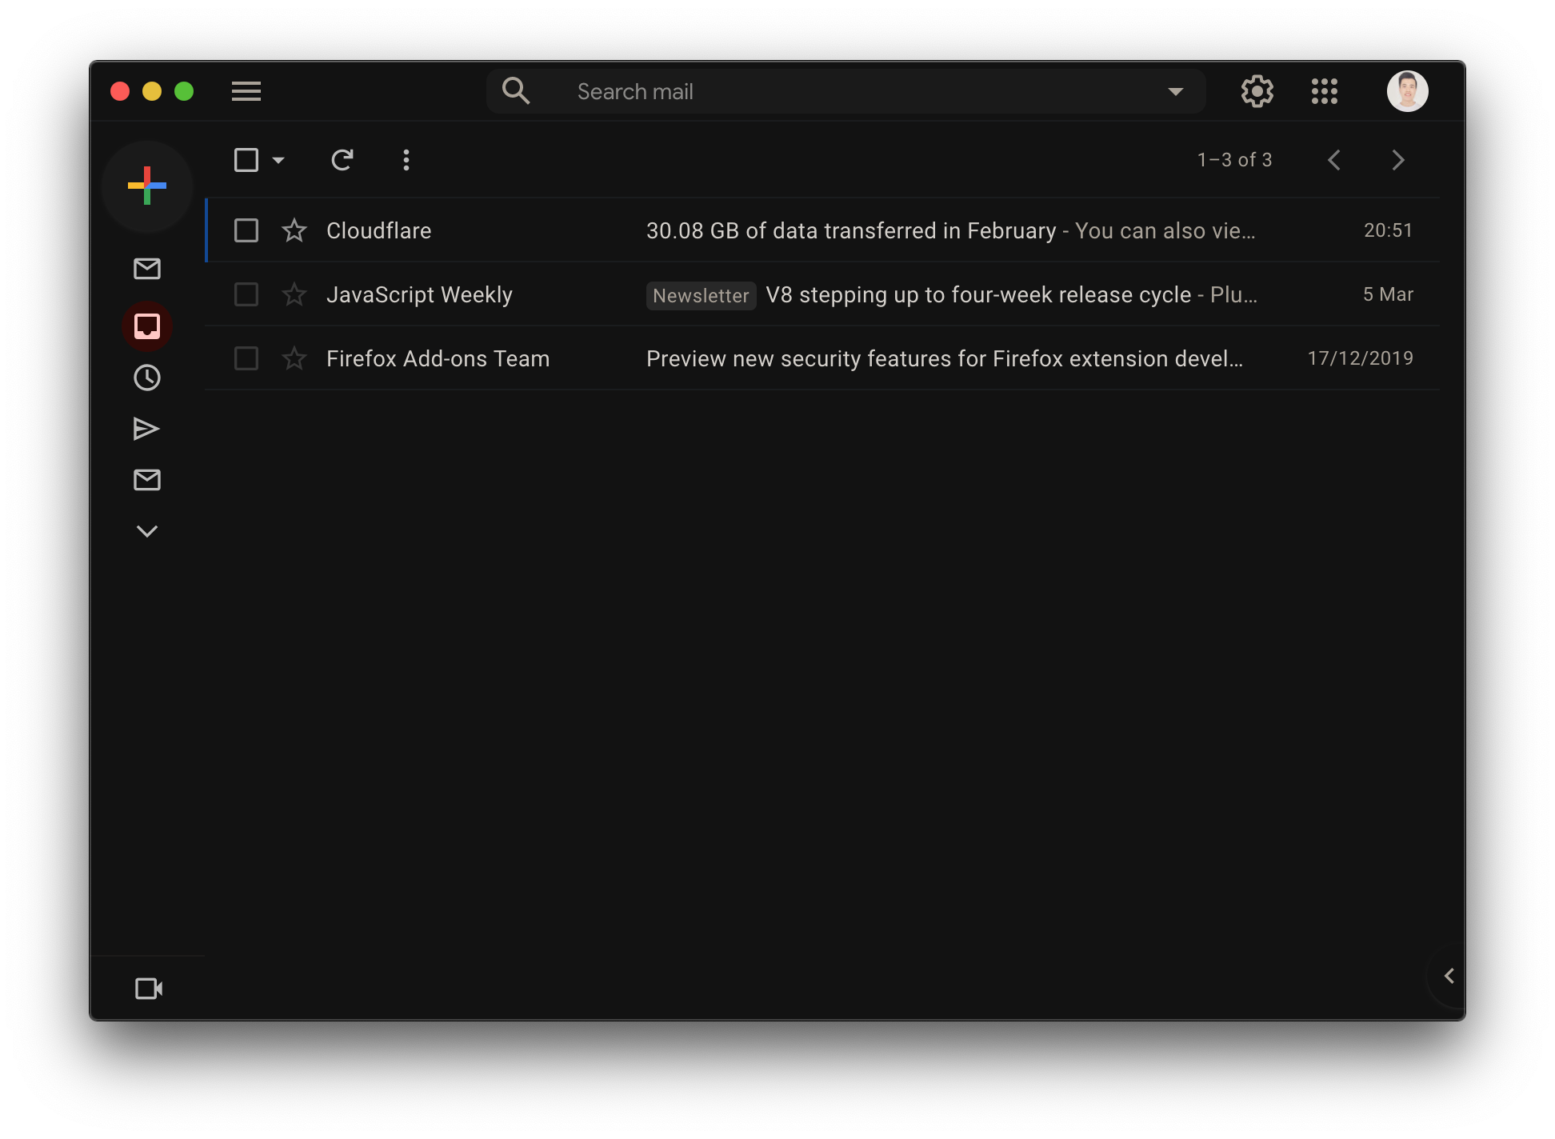Open the settings gear icon

tap(1257, 91)
